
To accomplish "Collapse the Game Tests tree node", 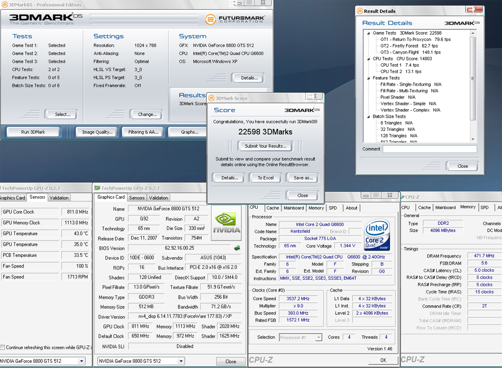I will point(368,33).
